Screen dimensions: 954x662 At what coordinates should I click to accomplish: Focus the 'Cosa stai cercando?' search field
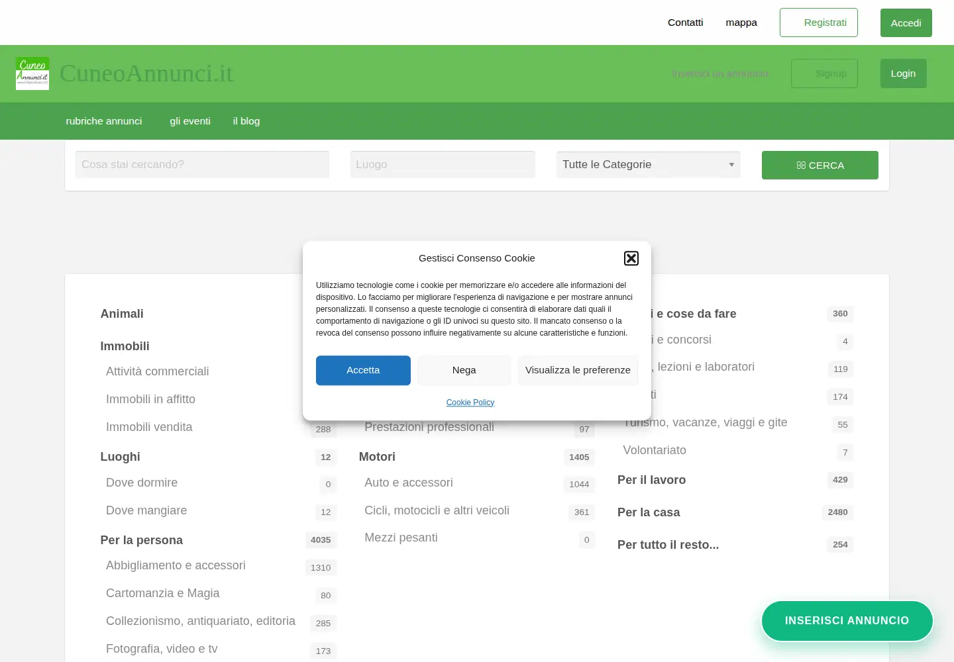click(x=202, y=165)
